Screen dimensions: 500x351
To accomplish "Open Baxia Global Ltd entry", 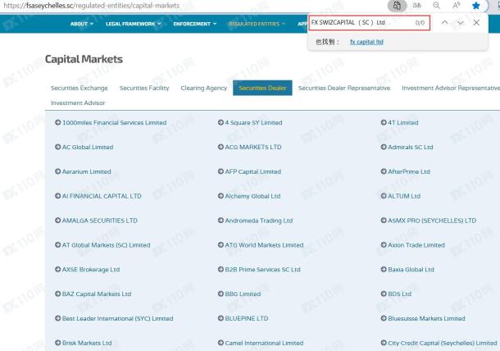I will pyautogui.click(x=411, y=270).
